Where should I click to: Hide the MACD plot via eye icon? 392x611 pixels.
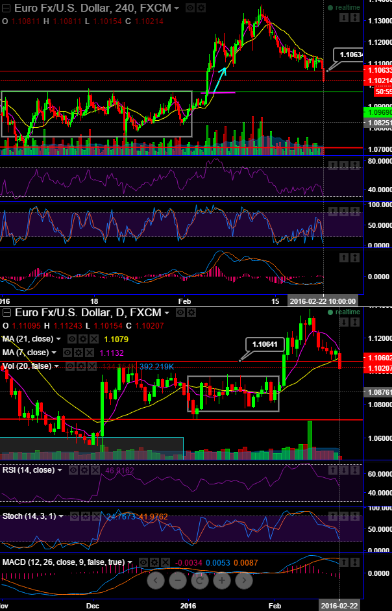coord(144,562)
